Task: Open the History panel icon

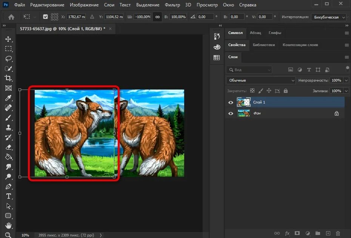Action: point(217,36)
